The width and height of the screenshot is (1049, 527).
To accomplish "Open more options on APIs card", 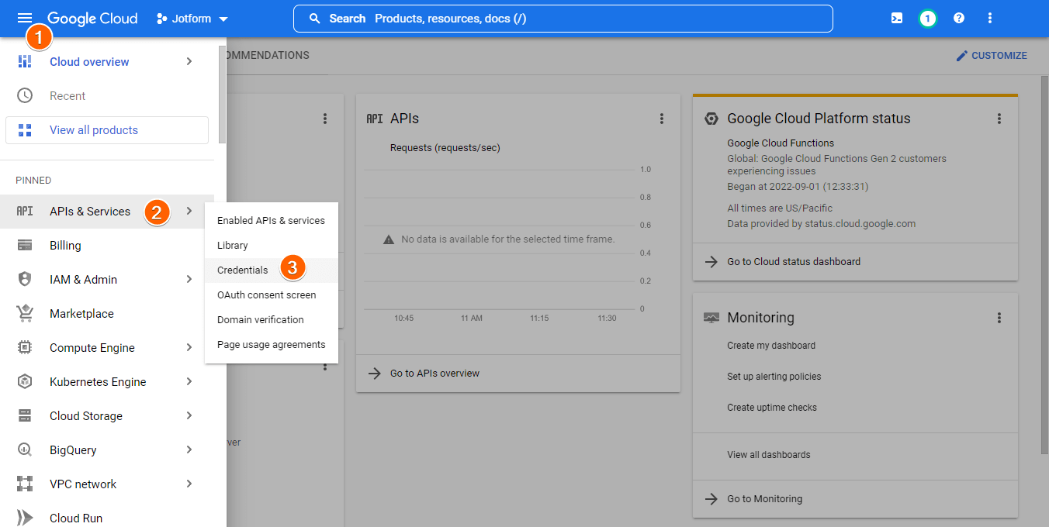I will [x=662, y=119].
